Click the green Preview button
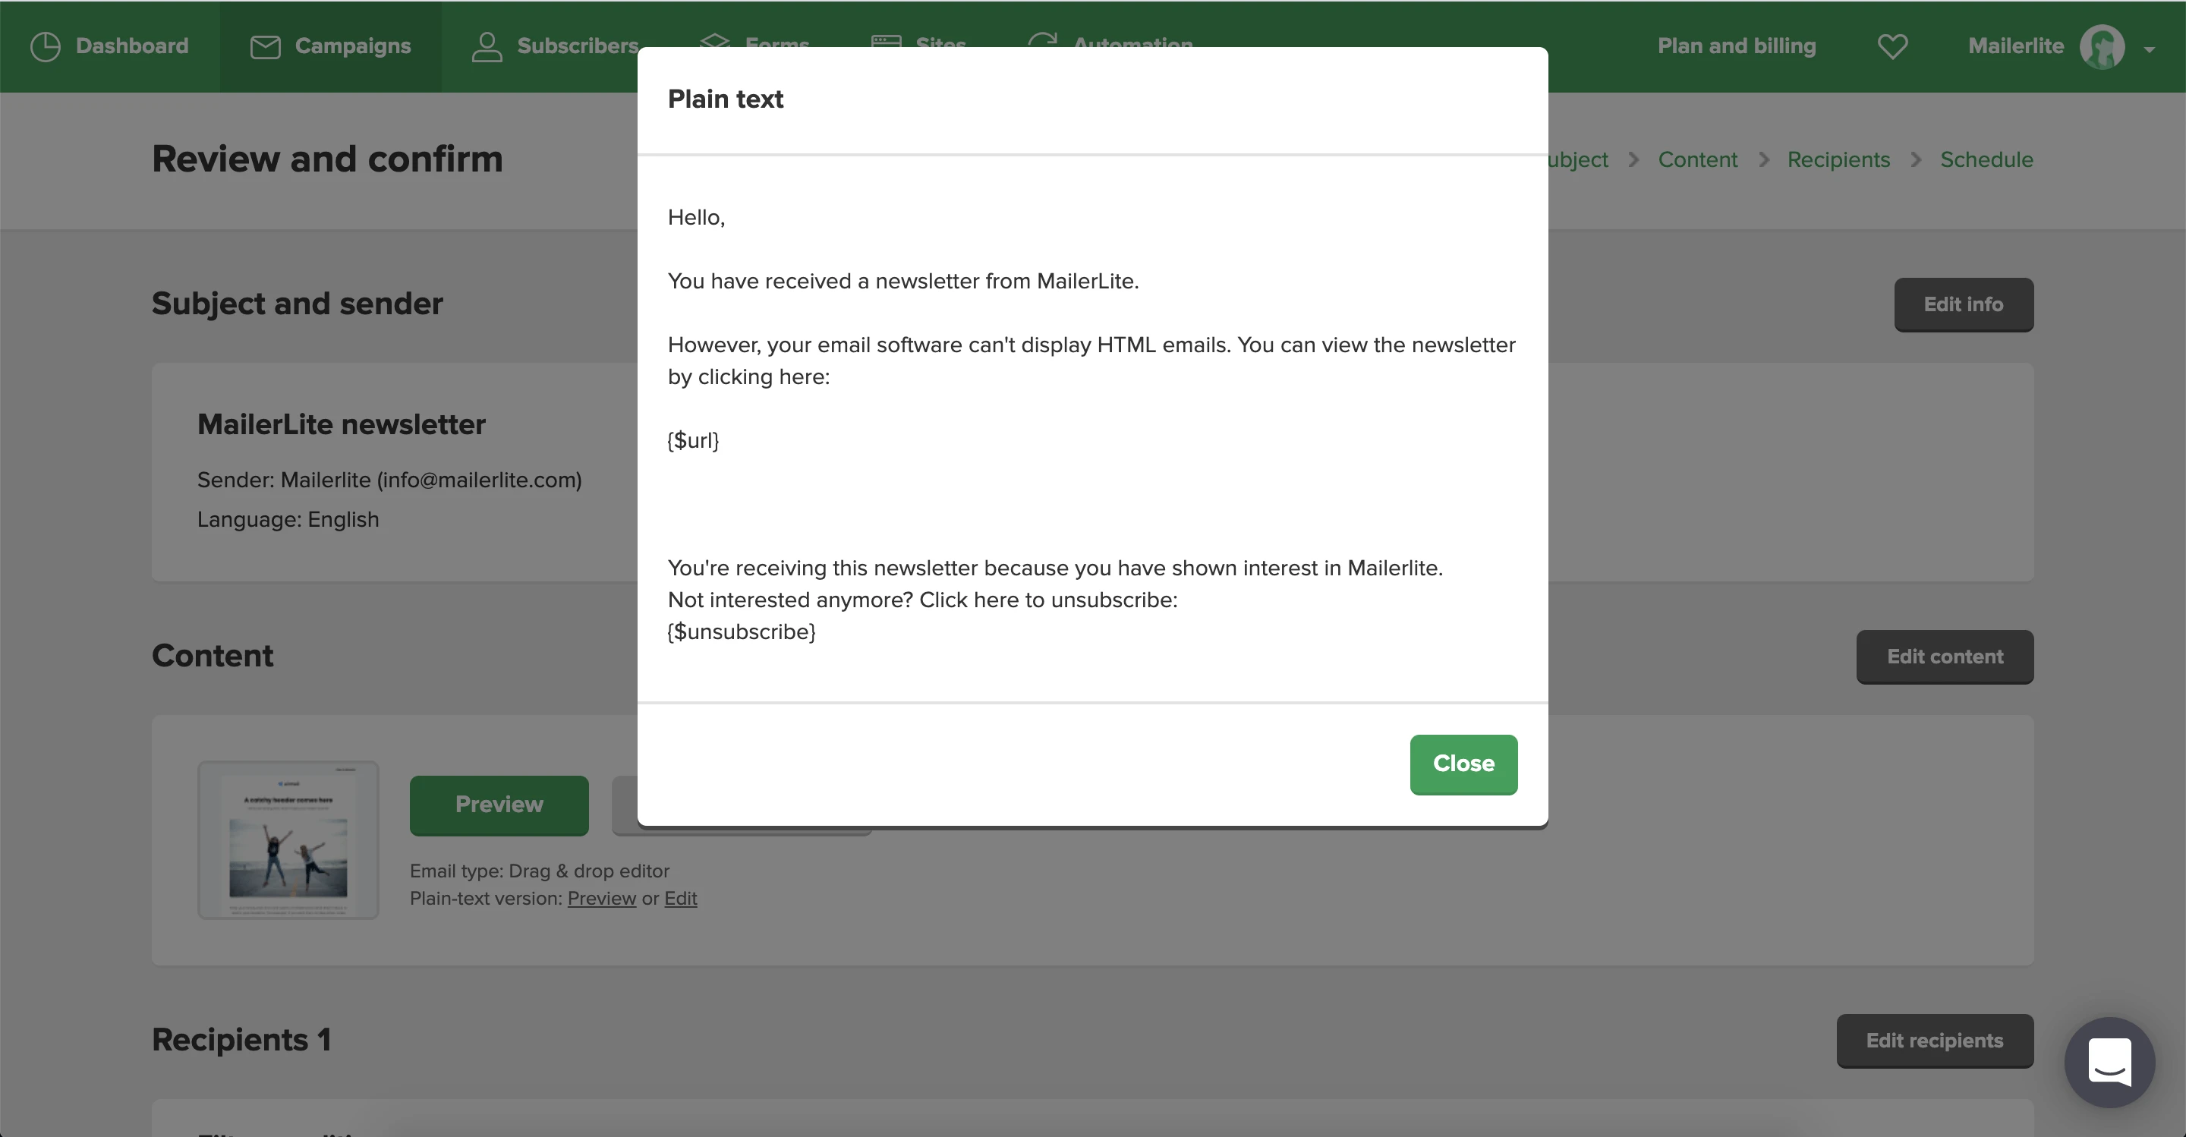 click(498, 805)
